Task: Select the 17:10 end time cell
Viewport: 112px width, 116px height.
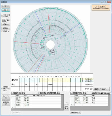Action: coord(28,105)
